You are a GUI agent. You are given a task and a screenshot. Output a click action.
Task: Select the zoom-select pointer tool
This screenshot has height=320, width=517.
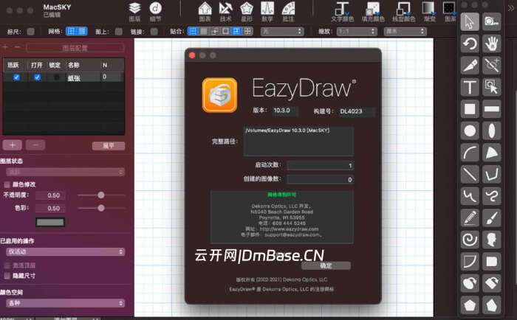(492, 87)
